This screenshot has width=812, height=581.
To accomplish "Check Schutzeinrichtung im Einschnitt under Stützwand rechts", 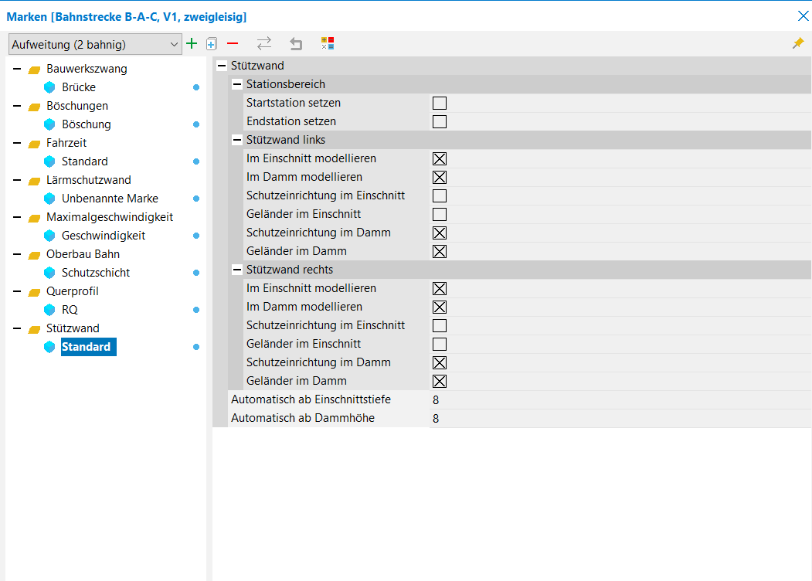I will 440,325.
